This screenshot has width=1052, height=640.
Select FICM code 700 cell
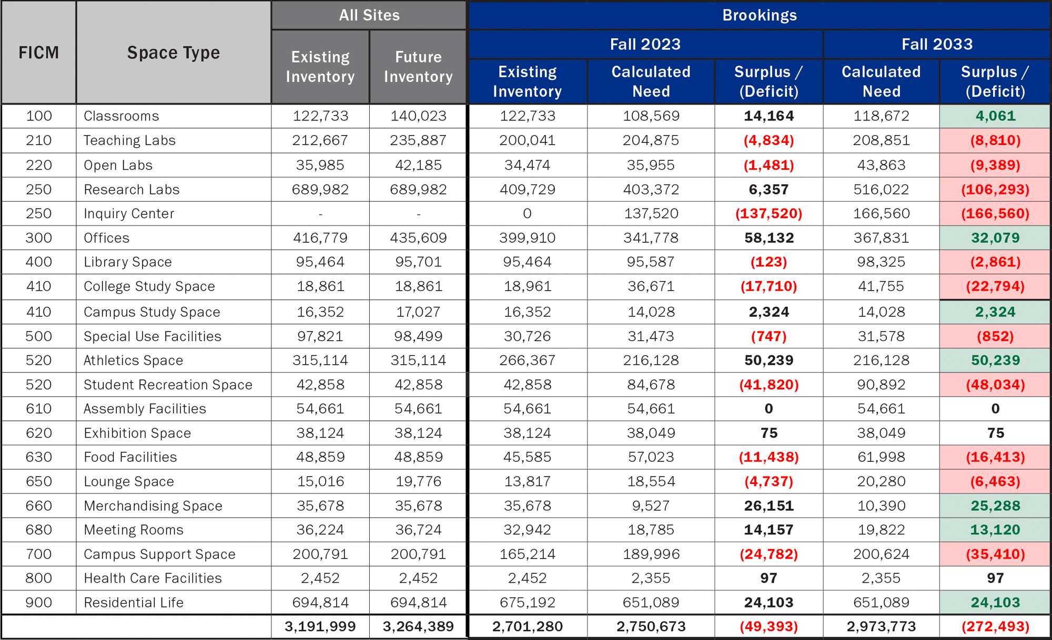click(39, 554)
